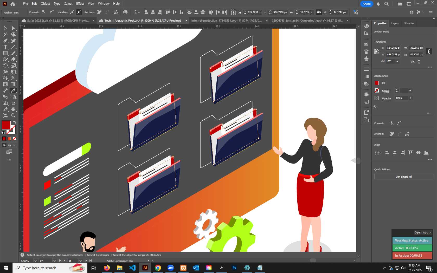Image resolution: width=437 pixels, height=273 pixels.
Task: Select the Eyedropper tool
Action: (13, 90)
